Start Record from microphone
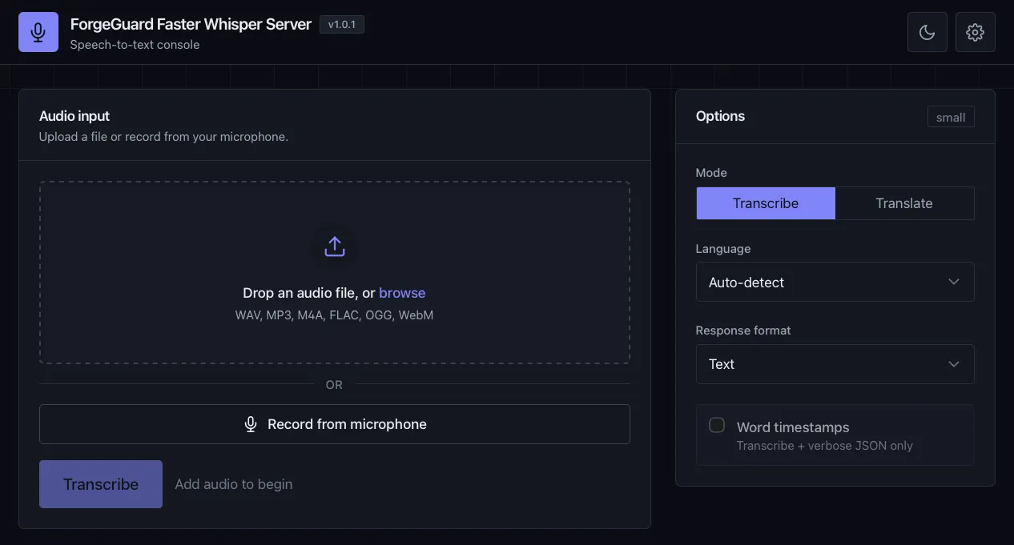1014x545 pixels. [x=335, y=424]
